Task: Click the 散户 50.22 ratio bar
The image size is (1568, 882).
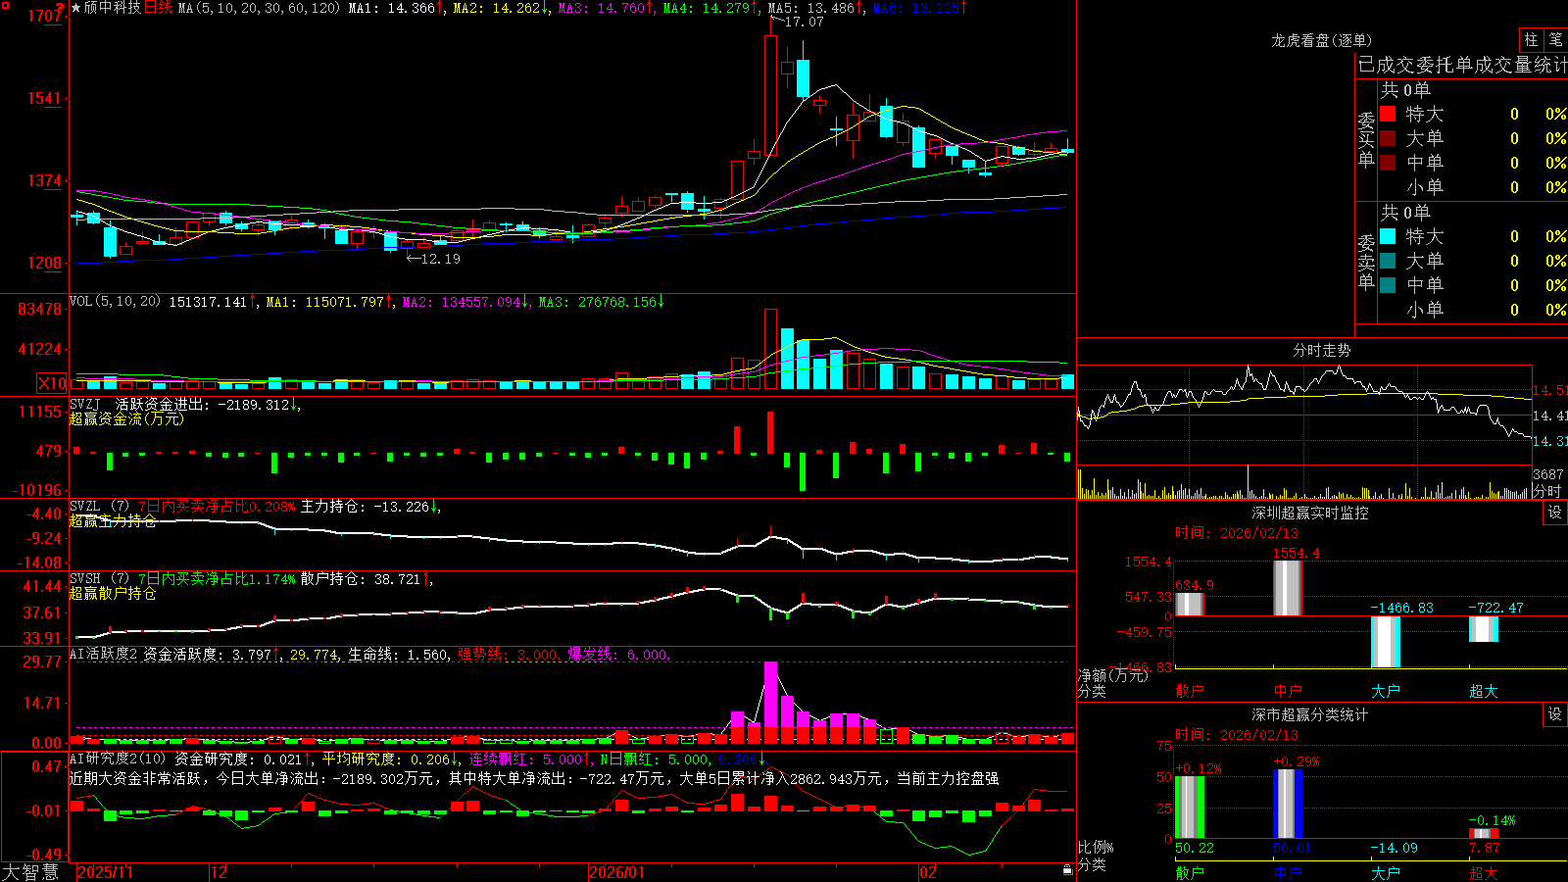Action: [1190, 808]
